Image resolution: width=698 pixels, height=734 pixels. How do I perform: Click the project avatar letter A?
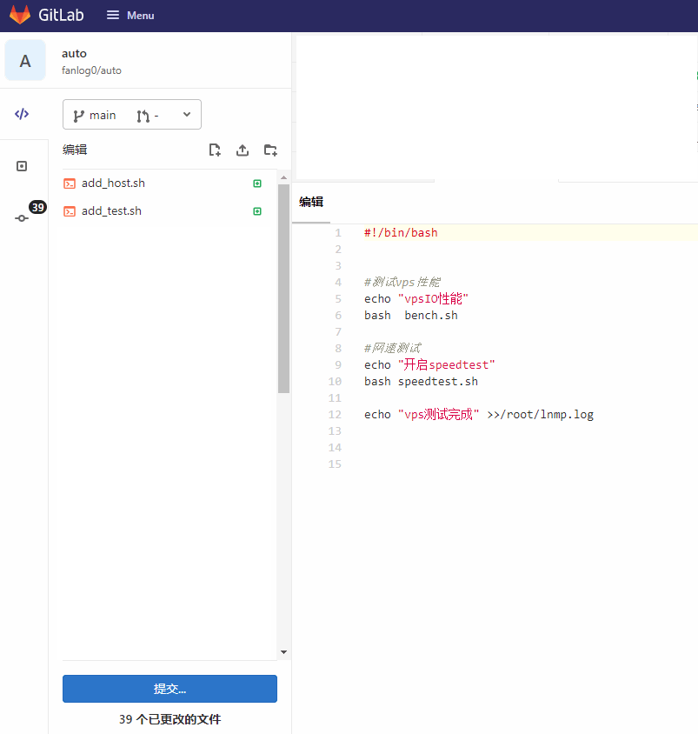(25, 60)
